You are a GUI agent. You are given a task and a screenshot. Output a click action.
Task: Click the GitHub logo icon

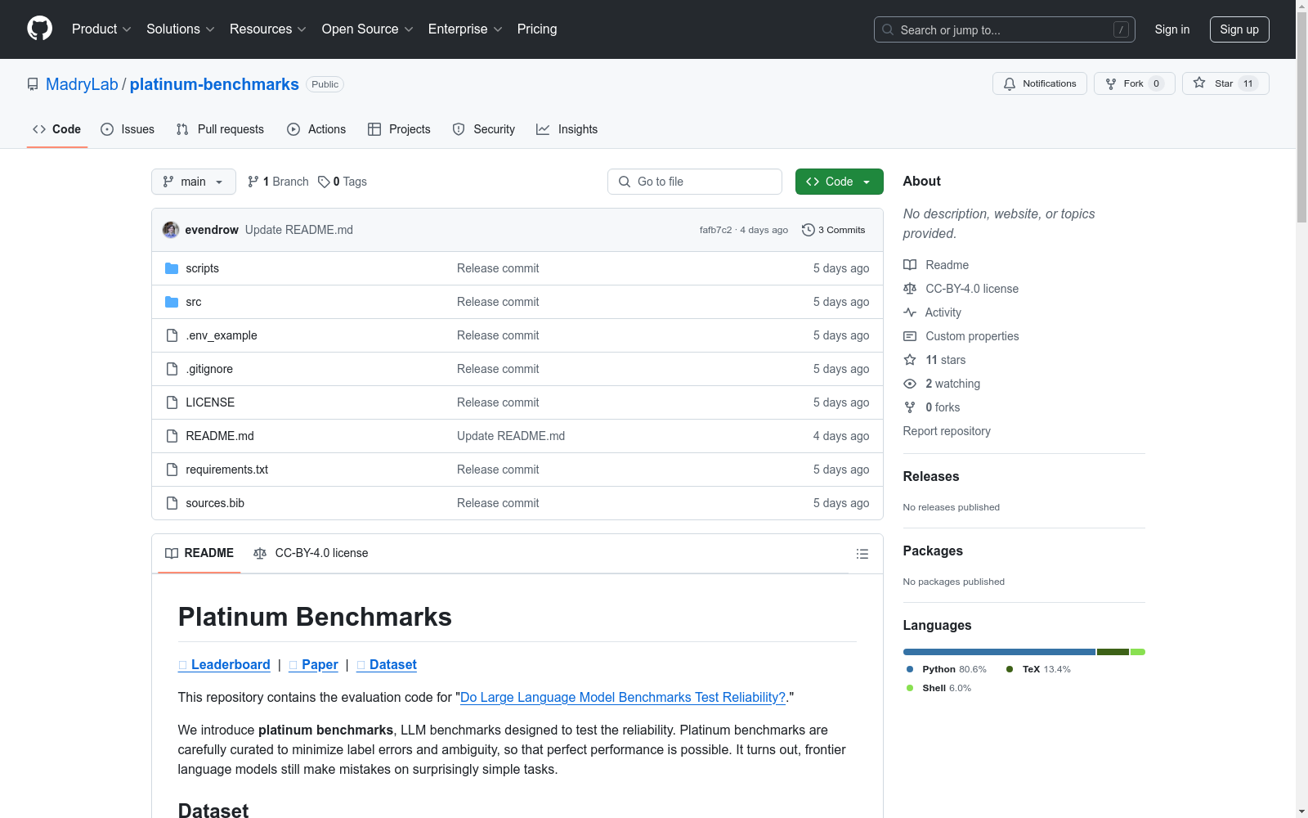(x=39, y=29)
